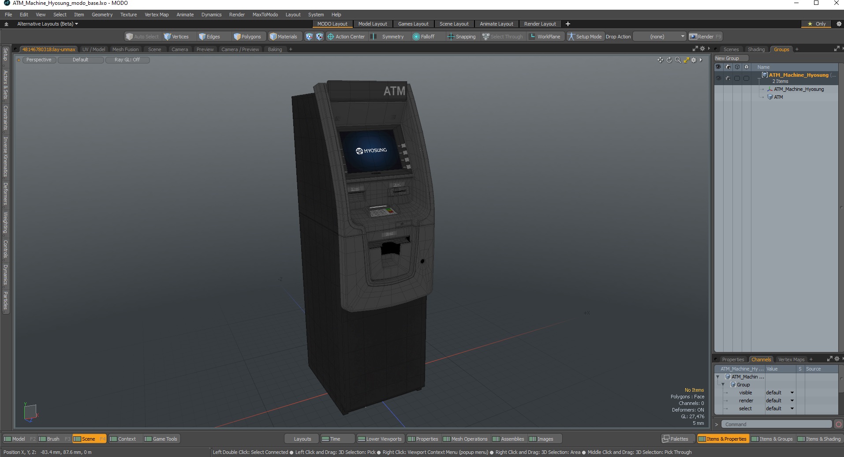Open Action Center options

coord(346,37)
